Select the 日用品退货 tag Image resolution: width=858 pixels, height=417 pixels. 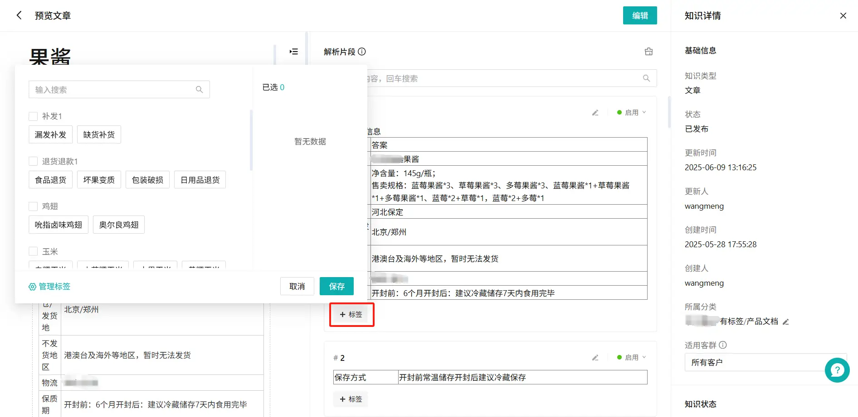[x=200, y=180]
